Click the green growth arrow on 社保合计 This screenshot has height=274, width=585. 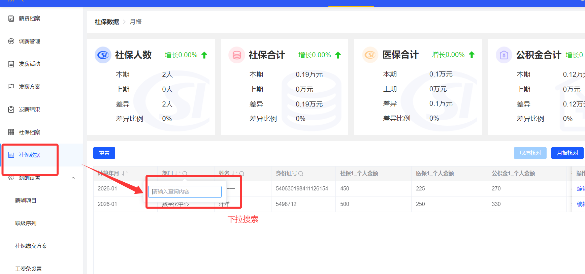point(338,55)
